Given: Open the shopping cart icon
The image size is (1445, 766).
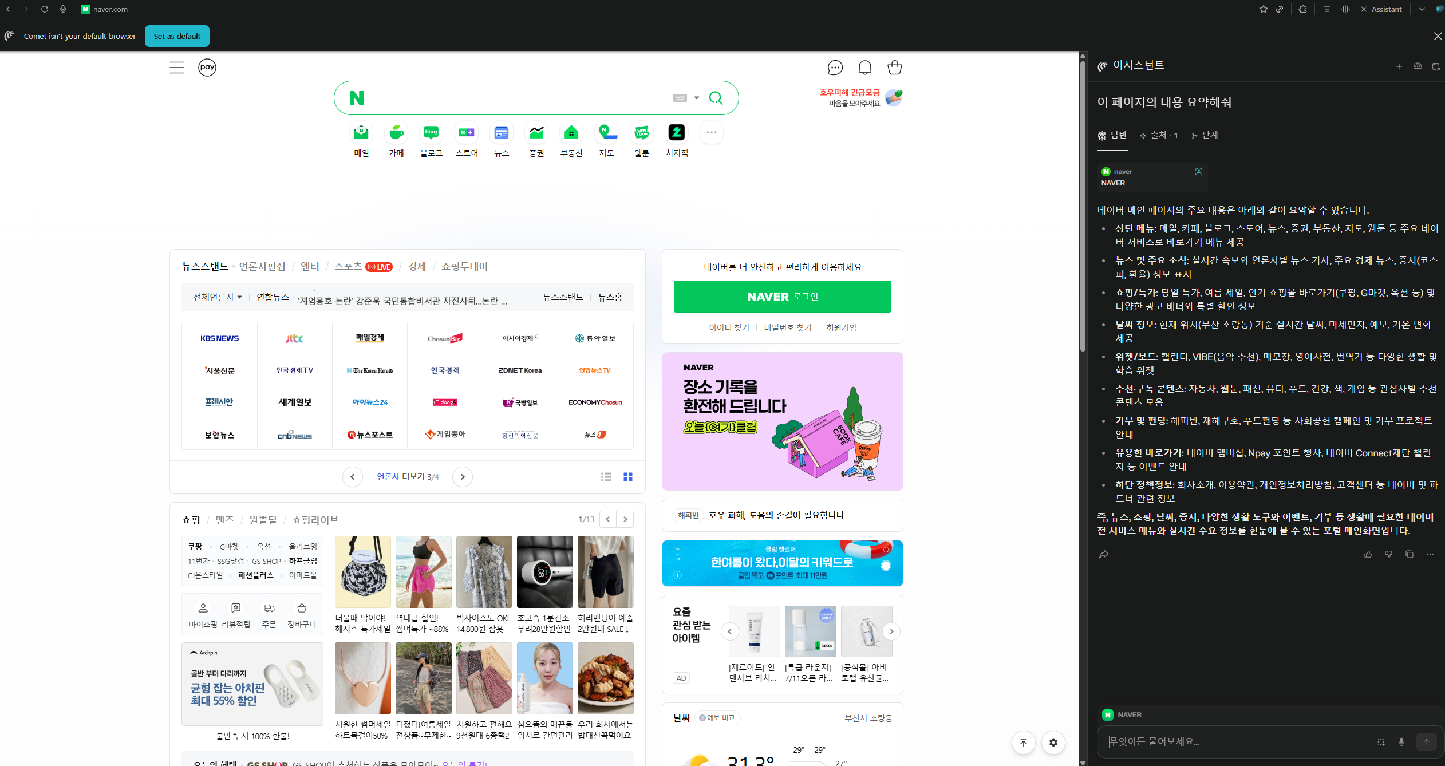Looking at the screenshot, I should [x=894, y=68].
